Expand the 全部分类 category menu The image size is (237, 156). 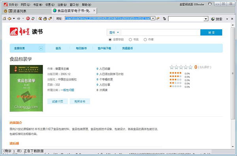(41, 48)
